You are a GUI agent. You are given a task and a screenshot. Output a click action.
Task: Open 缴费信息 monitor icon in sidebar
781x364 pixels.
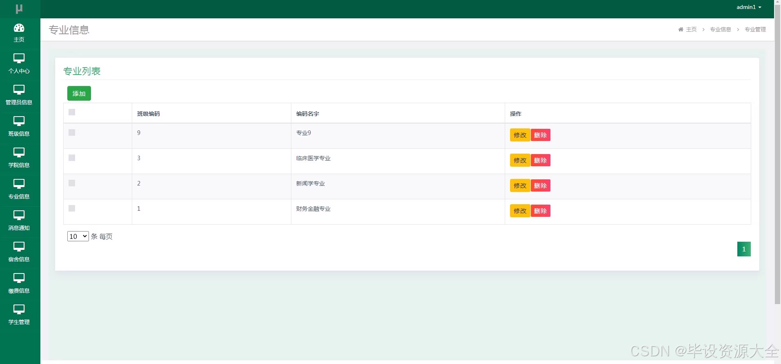point(19,278)
